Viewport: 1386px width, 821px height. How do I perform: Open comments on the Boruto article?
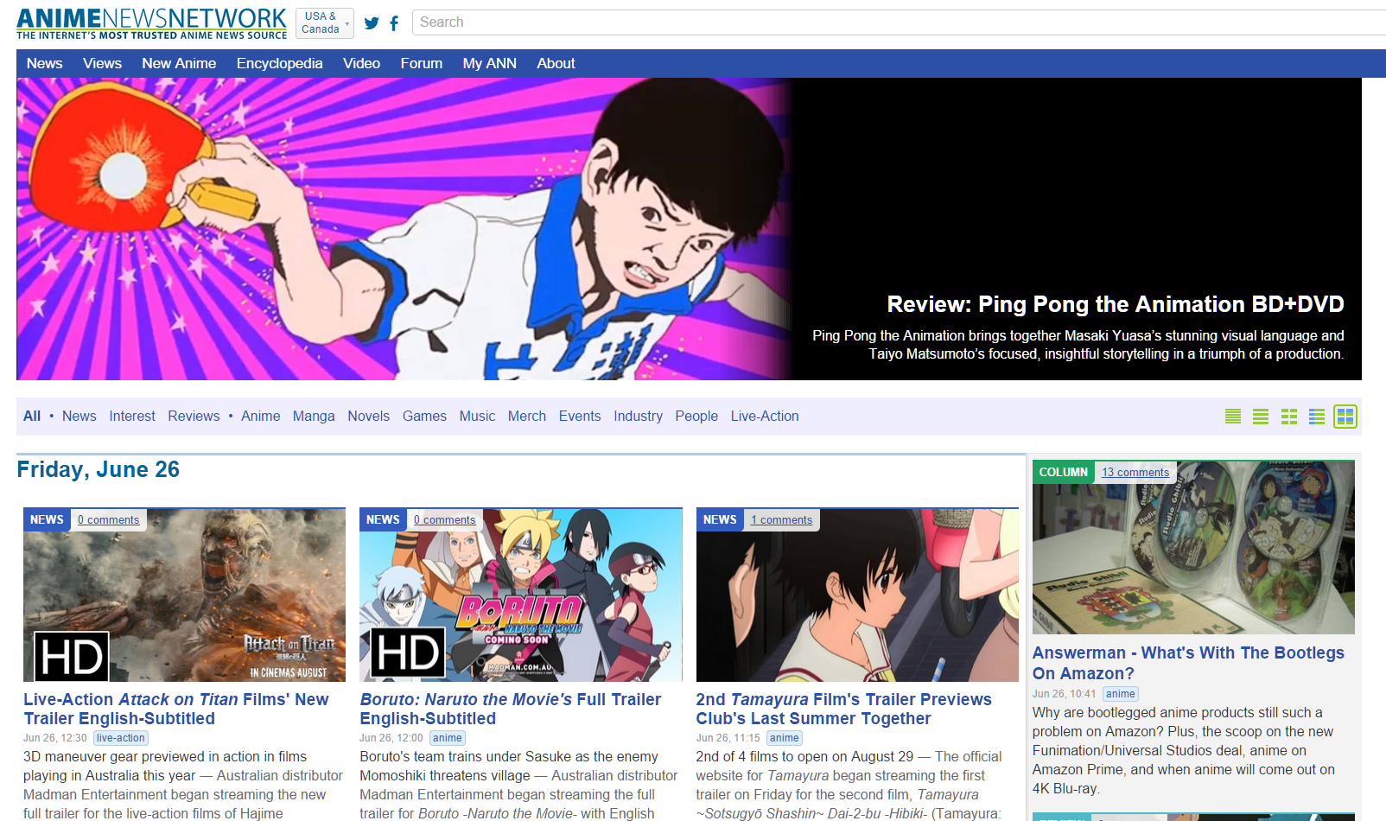[444, 519]
